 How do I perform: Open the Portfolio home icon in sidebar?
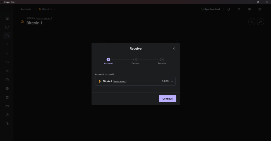pyautogui.click(x=7, y=18)
